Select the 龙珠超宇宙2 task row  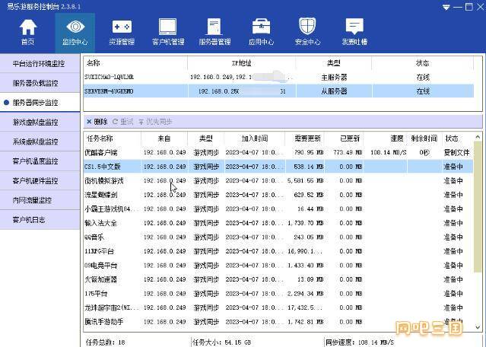278,307
